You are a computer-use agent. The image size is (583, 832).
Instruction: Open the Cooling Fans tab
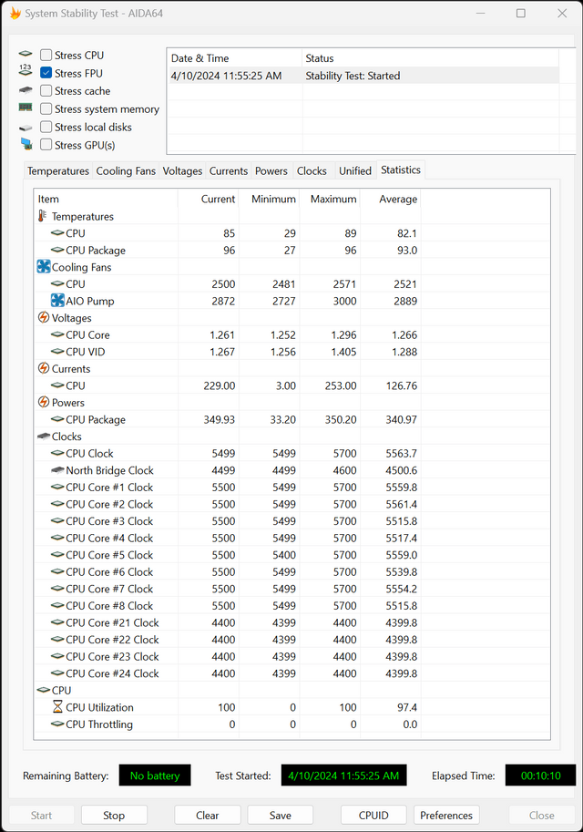tap(126, 170)
